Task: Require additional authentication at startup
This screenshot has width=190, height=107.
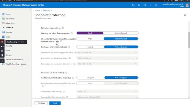Action: 91,78
